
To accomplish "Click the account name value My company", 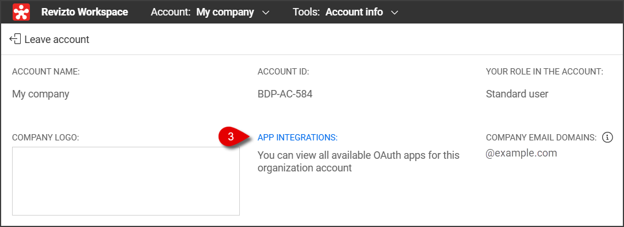I will point(41,95).
